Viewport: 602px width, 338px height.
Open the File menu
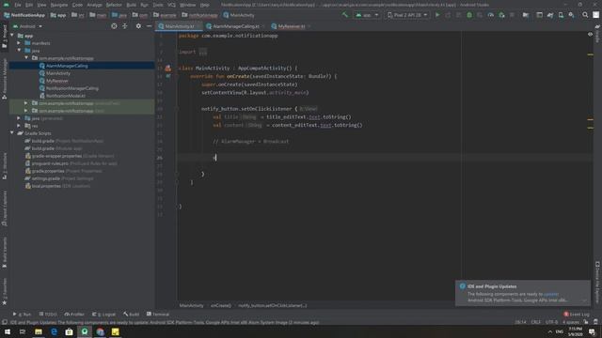pyautogui.click(x=18, y=5)
